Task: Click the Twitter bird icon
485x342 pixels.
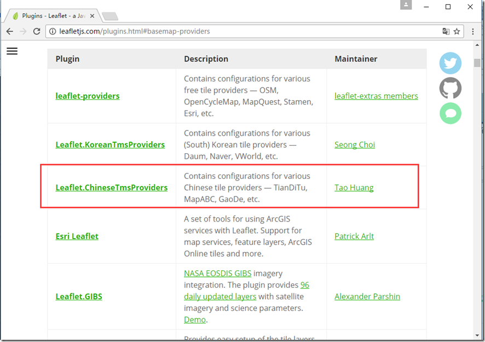Action: pyautogui.click(x=451, y=63)
